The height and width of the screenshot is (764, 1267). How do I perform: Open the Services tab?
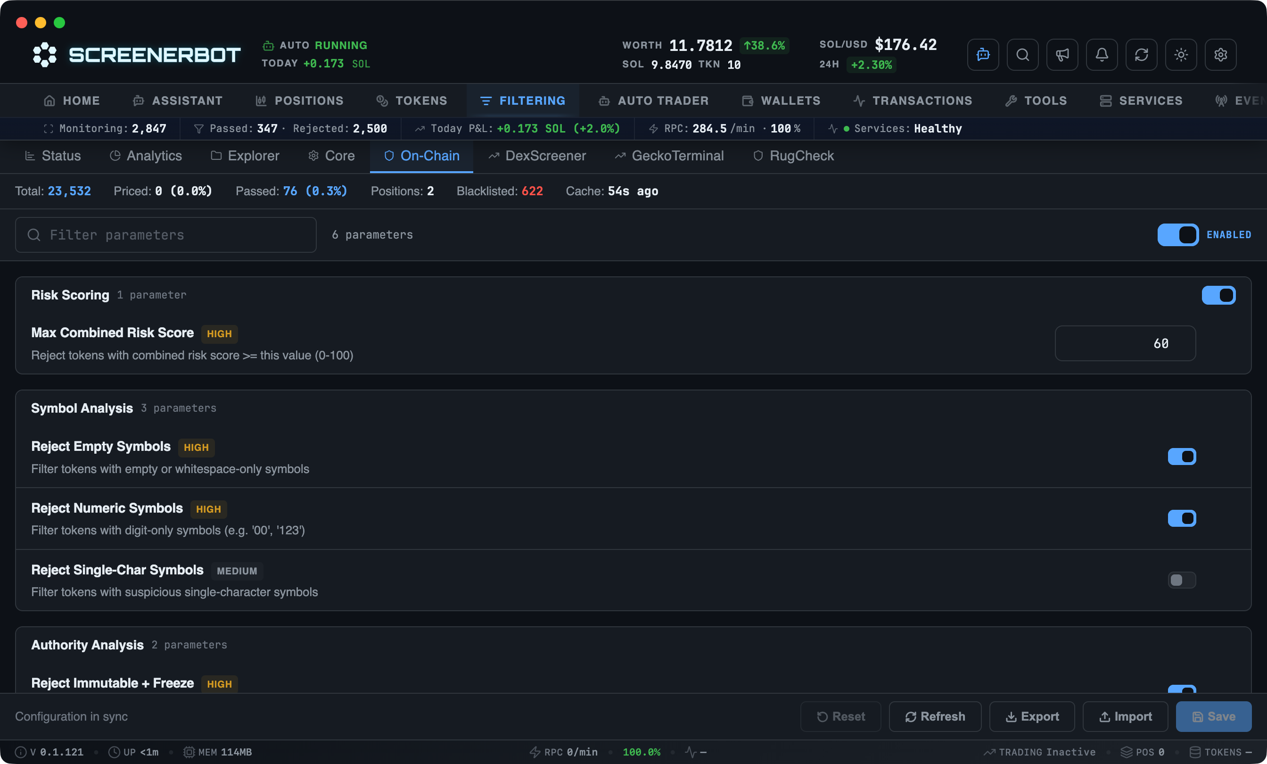point(1141,101)
